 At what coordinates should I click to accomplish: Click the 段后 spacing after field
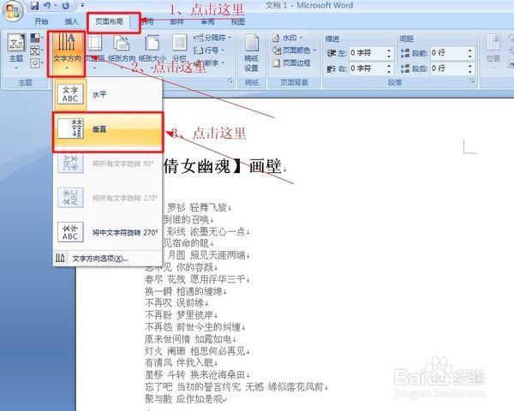(x=448, y=68)
